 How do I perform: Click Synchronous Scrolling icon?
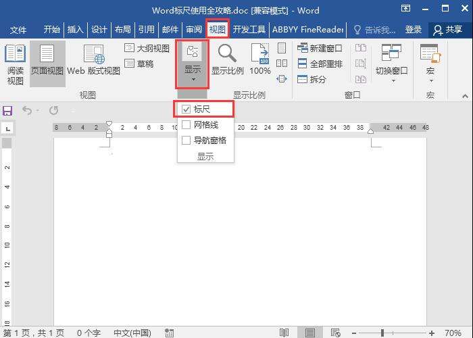pyautogui.click(x=360, y=64)
